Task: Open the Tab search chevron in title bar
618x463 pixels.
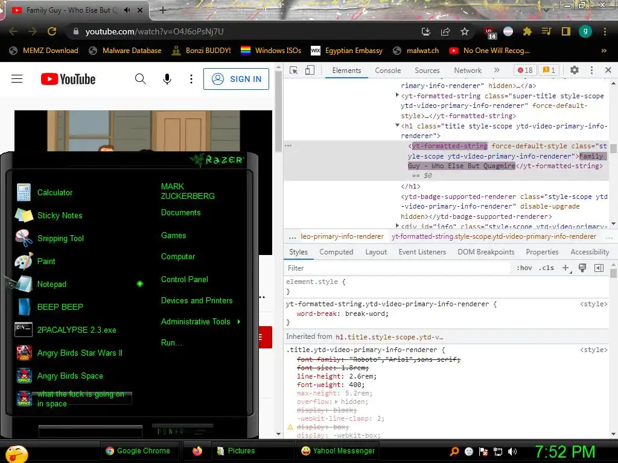Action: [x=546, y=9]
